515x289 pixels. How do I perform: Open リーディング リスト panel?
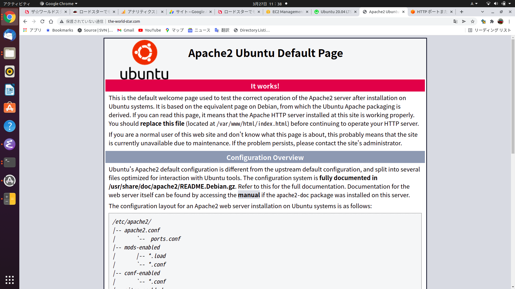pos(490,30)
